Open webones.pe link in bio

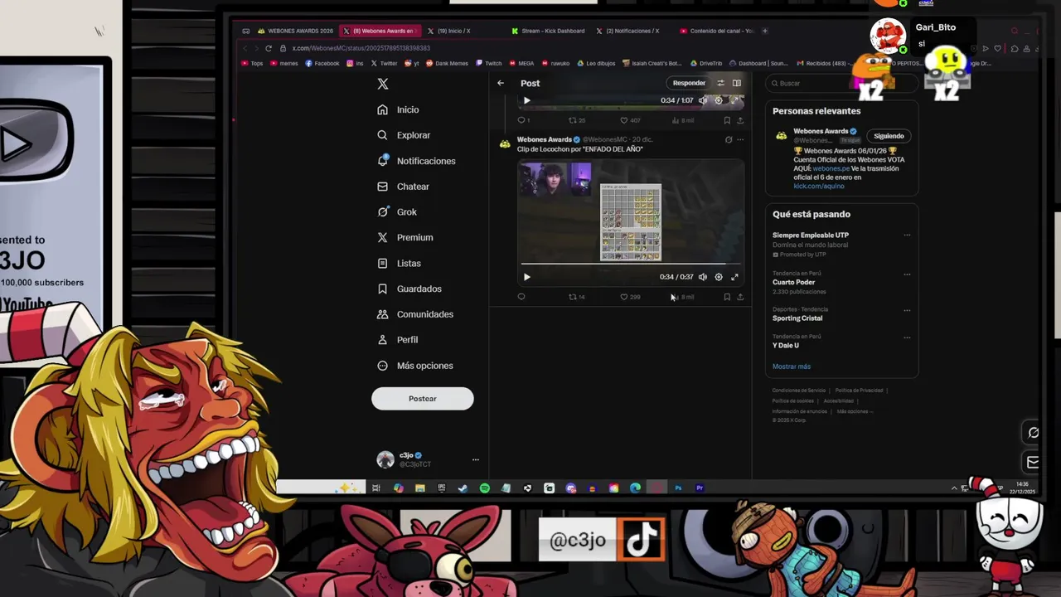[831, 168]
